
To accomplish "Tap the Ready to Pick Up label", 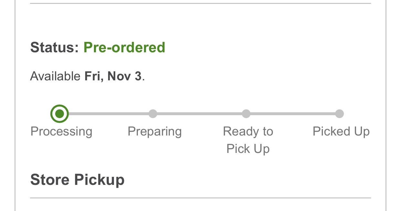I will [x=248, y=140].
